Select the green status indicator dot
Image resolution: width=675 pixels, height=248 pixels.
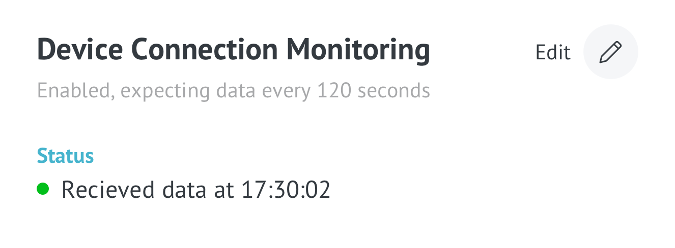click(43, 189)
